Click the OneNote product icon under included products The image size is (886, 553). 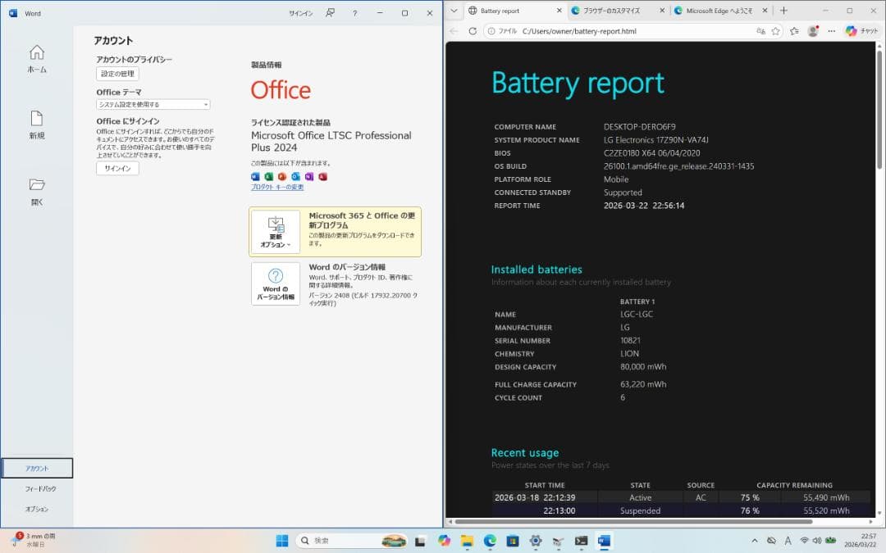pos(309,177)
